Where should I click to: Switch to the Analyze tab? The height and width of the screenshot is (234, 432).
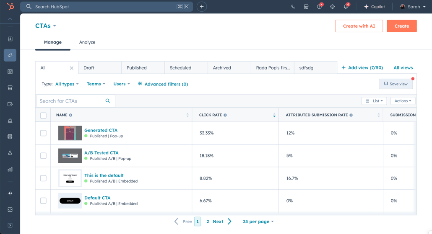click(x=87, y=42)
